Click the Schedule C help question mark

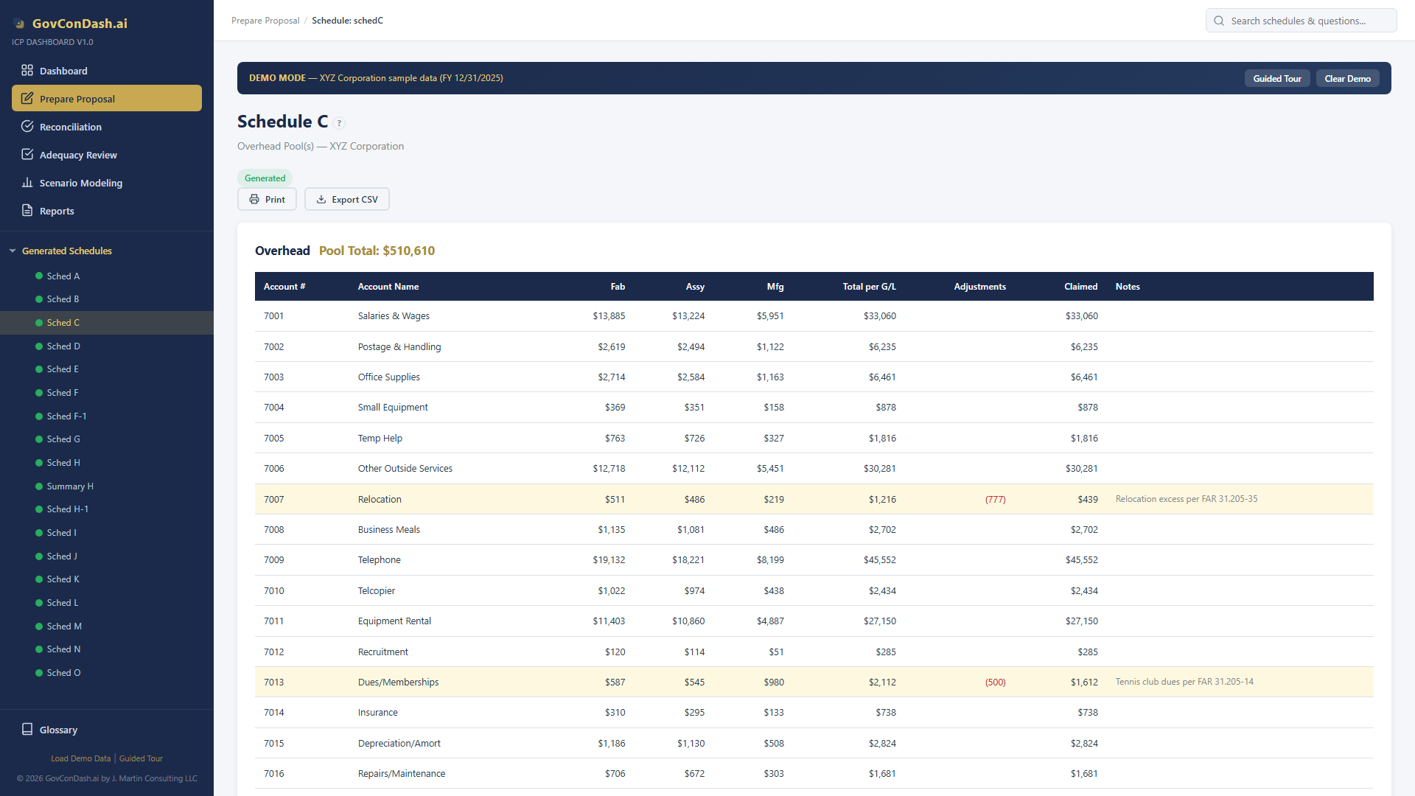tap(339, 123)
